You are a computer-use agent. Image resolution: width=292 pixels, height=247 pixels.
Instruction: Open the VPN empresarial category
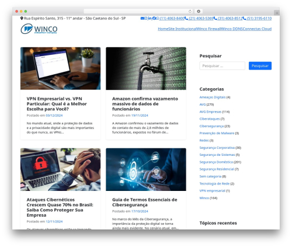[x=212, y=191]
